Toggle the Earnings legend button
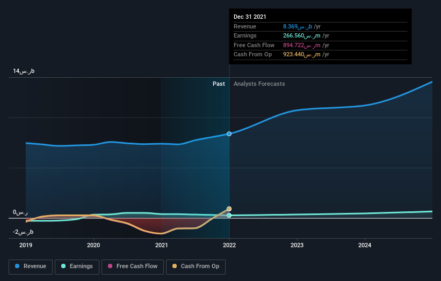The height and width of the screenshot is (281, 441). pyautogui.click(x=77, y=267)
